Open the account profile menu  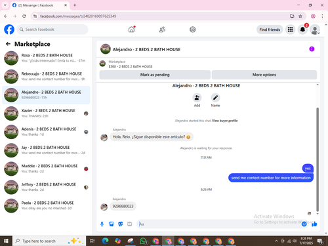315,30
